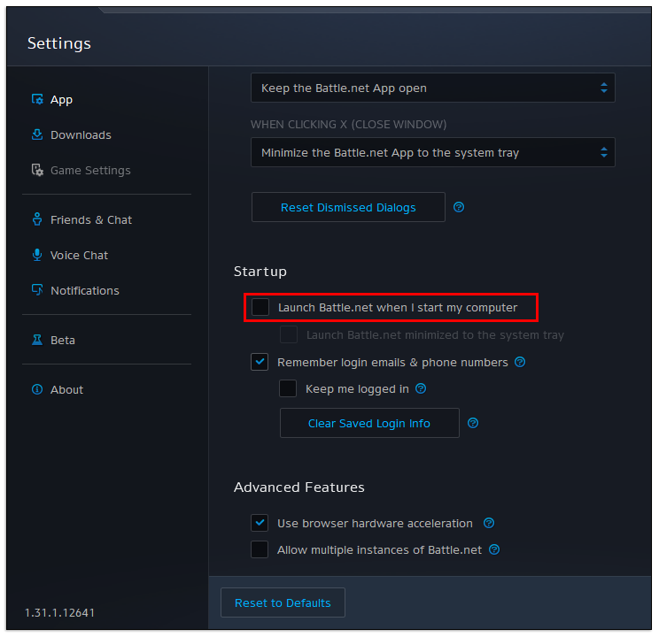Check Allow multiple instances of Battle.net
Viewport: 659px width, 637px height.
(260, 549)
